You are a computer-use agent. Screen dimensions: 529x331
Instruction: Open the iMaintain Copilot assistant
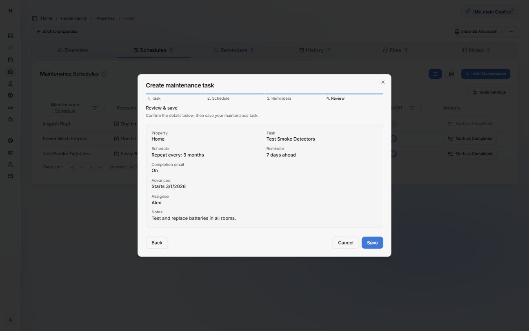489,11
